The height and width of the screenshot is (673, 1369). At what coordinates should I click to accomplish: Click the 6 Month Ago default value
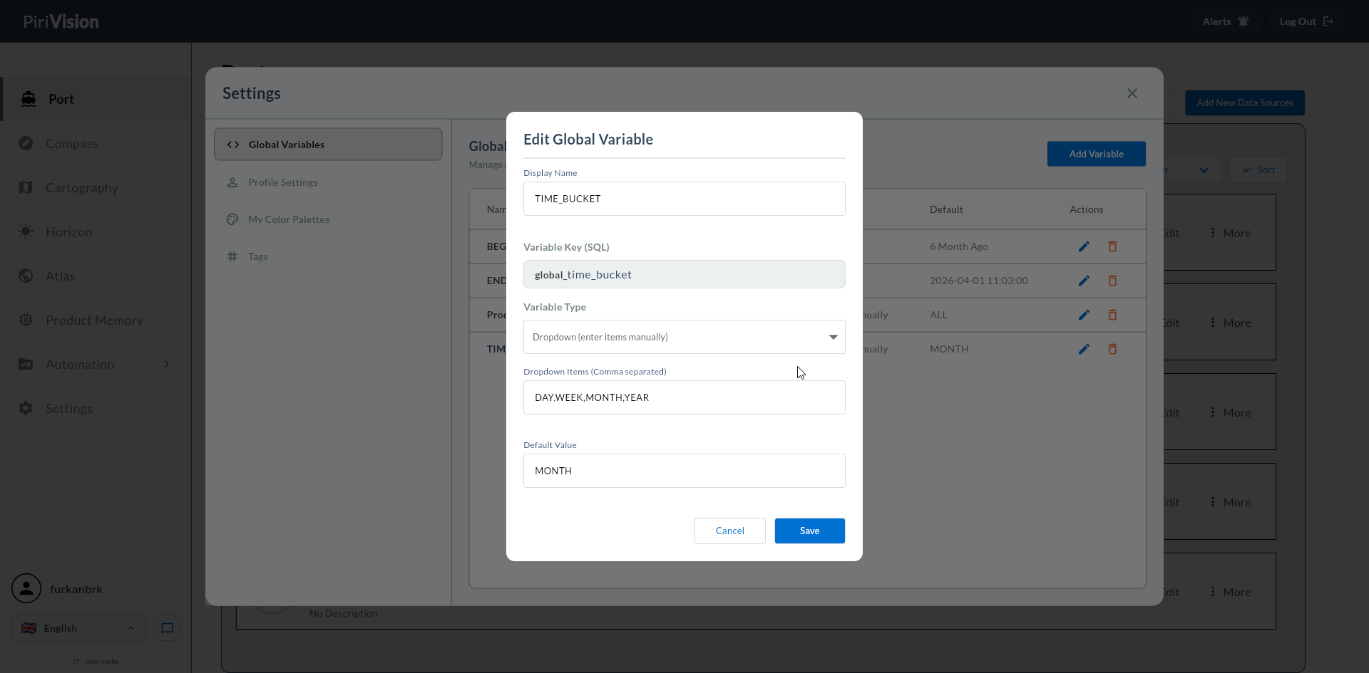[959, 246]
